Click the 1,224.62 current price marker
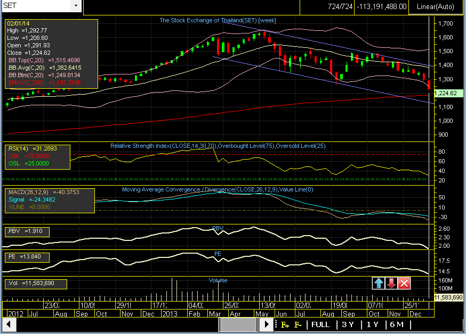Viewport: 466px width, 334px height. coord(448,94)
